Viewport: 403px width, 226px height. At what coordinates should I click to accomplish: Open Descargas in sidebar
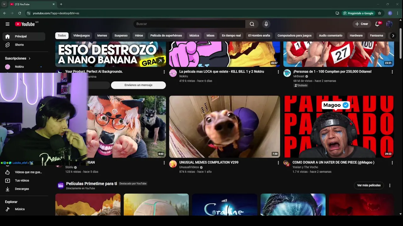point(24,189)
